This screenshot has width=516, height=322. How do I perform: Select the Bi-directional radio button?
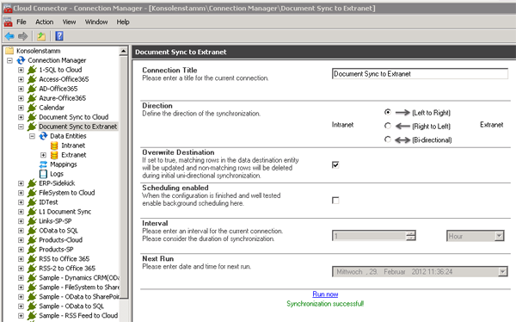coord(388,139)
